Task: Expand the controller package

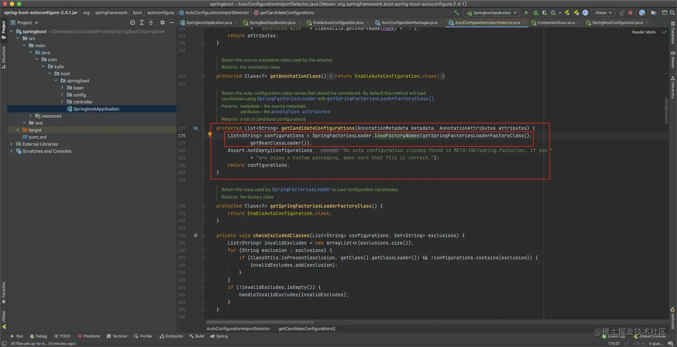Action: [62, 102]
